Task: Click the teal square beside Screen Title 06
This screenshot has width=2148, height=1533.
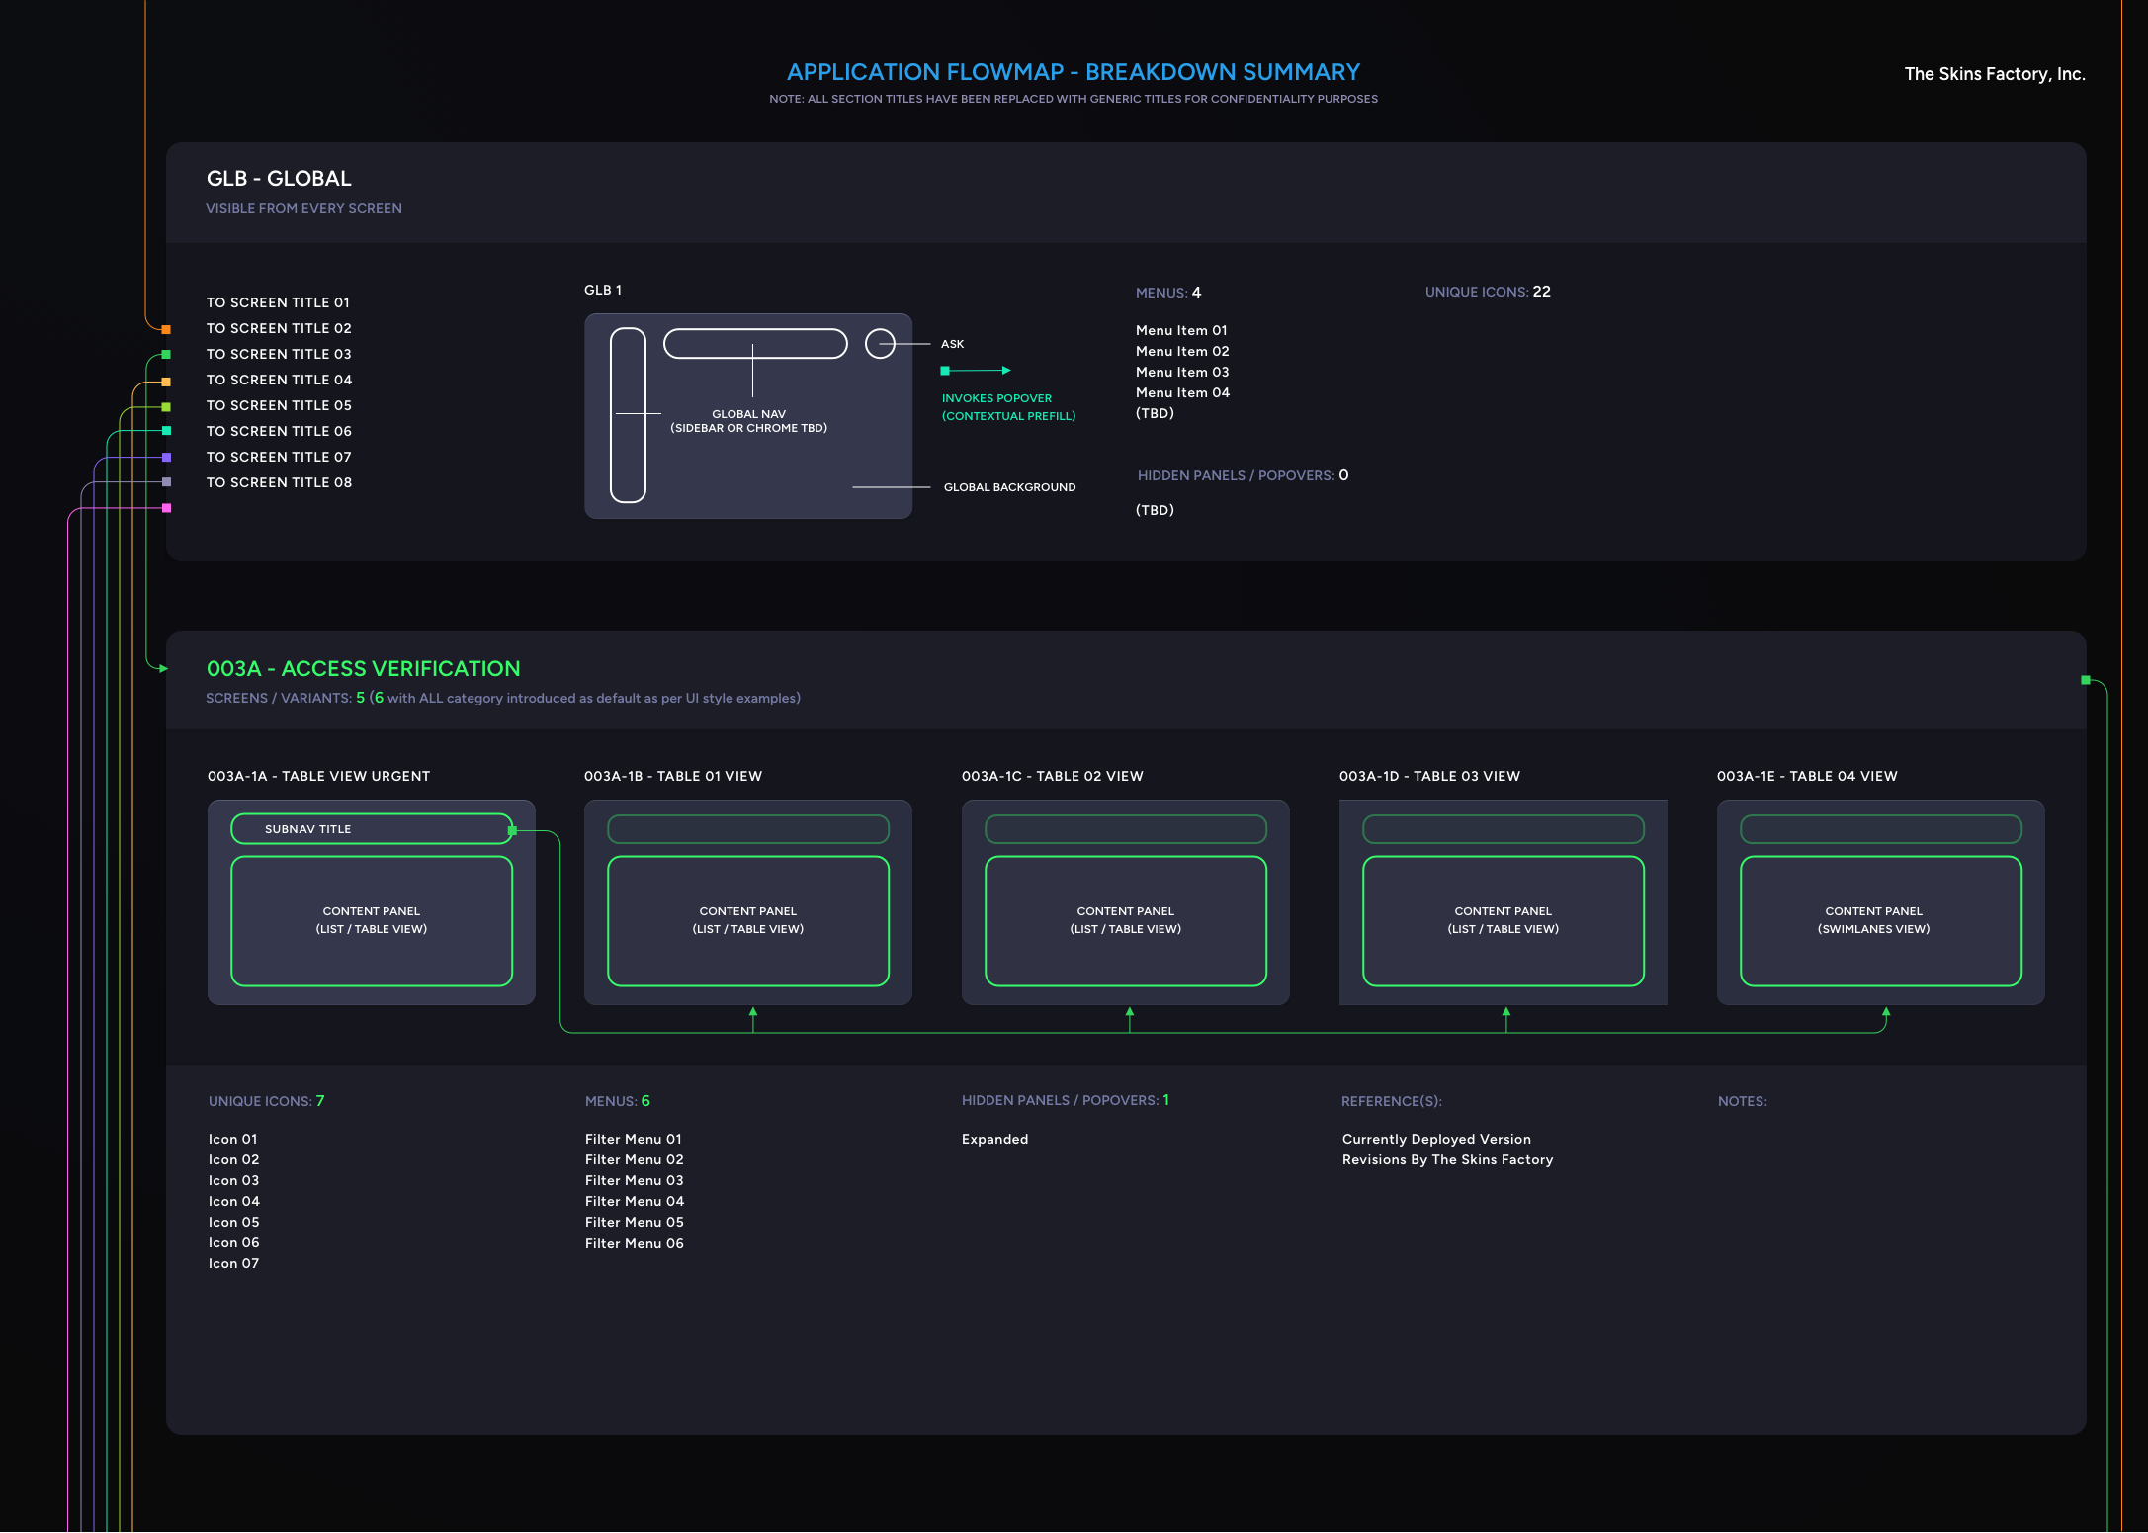Action: [x=166, y=431]
